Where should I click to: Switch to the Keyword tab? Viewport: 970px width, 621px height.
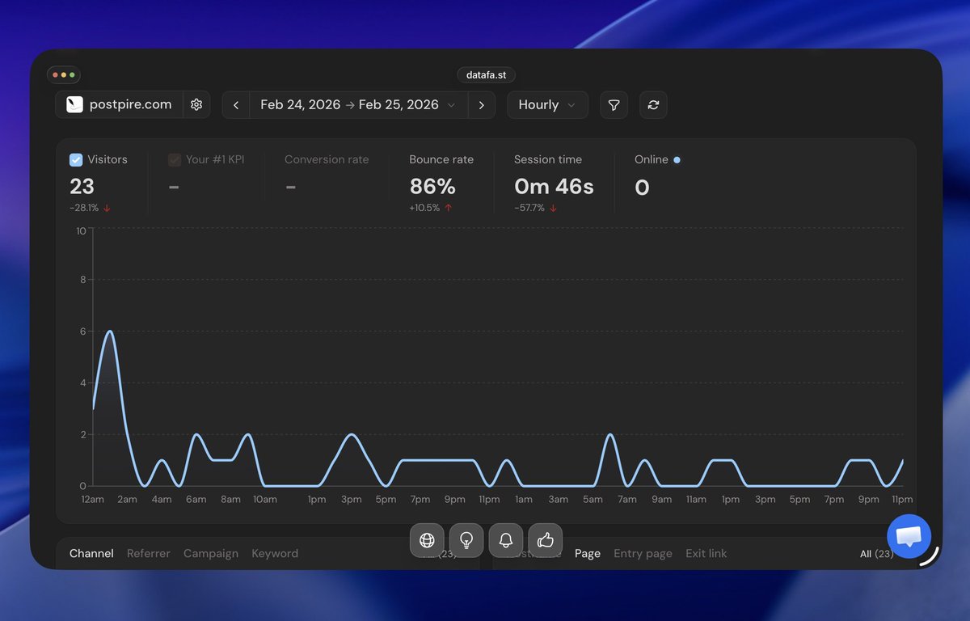[275, 554]
